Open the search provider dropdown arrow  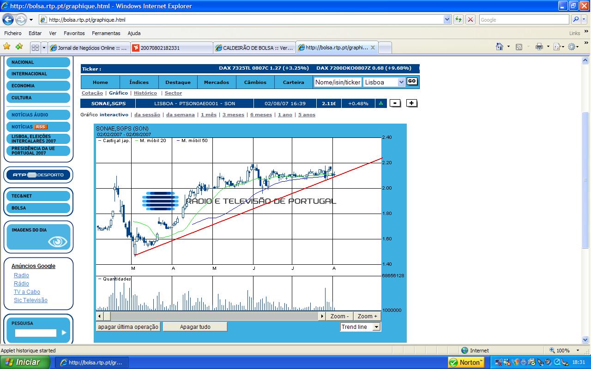coord(584,19)
